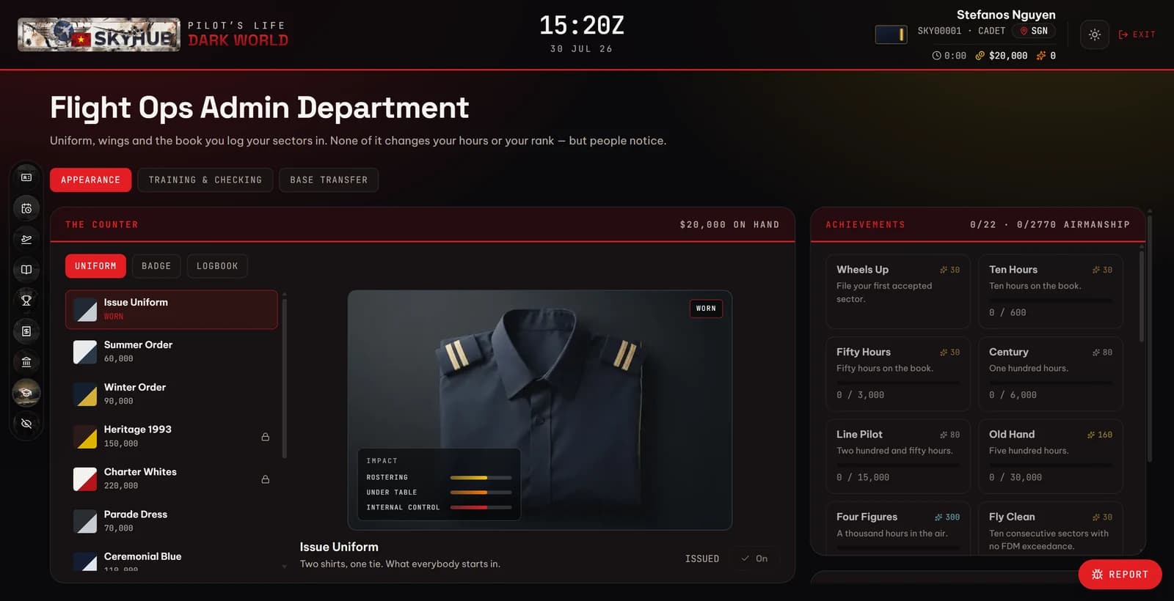Image resolution: width=1174 pixels, height=601 pixels.
Task: Click the exit arrow icon in header
Action: [1123, 34]
